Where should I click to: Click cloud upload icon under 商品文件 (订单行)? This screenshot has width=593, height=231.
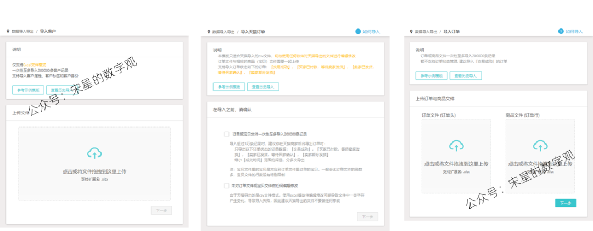click(540, 146)
